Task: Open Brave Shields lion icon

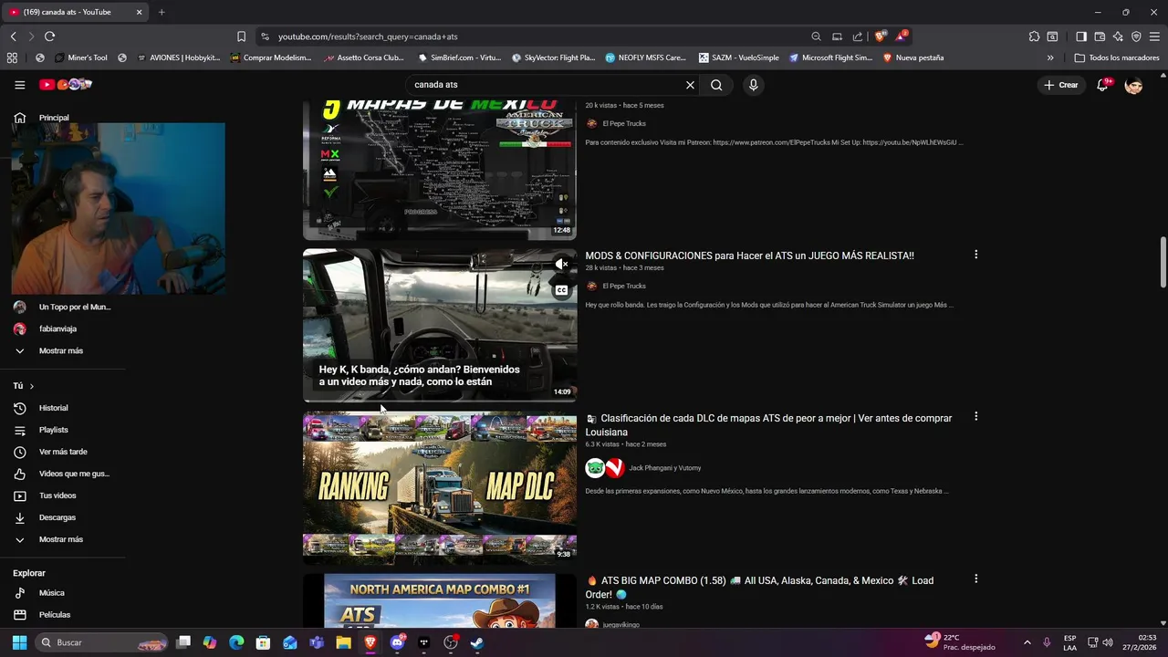Action: pyautogui.click(x=880, y=36)
